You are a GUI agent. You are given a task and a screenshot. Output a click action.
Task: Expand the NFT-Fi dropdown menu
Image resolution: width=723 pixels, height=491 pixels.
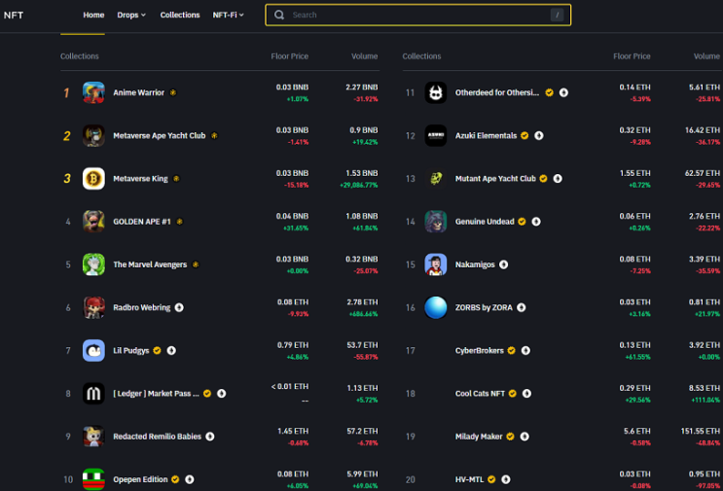[229, 15]
